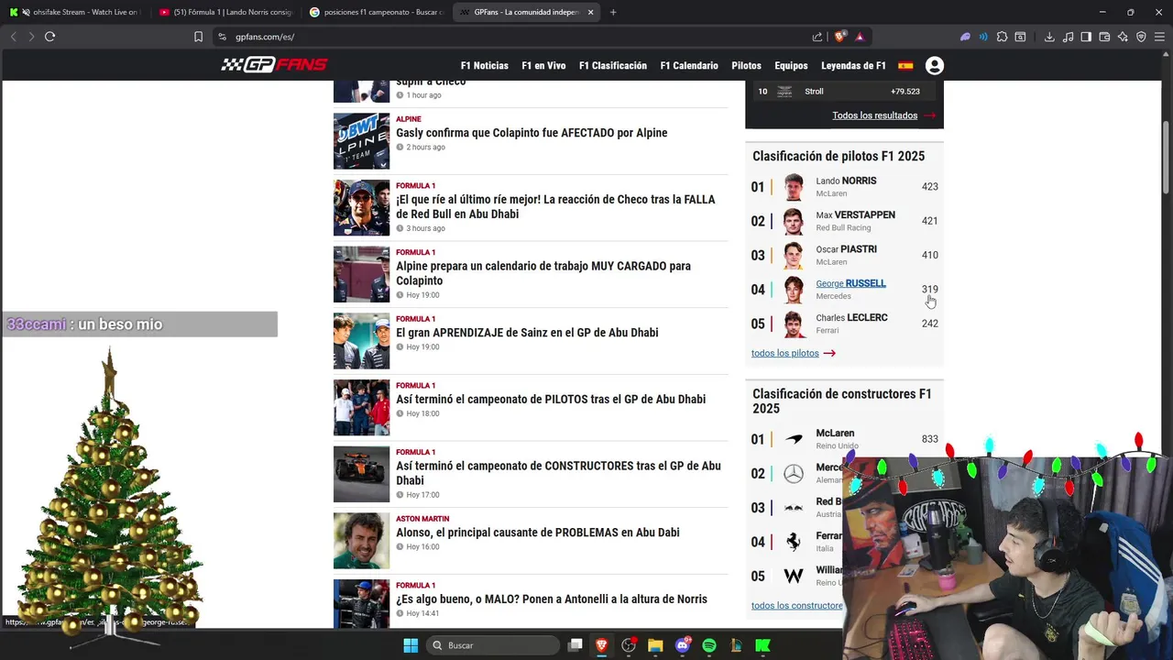1173x660 pixels.
Task: Open Spotify from the taskbar
Action: (x=709, y=645)
